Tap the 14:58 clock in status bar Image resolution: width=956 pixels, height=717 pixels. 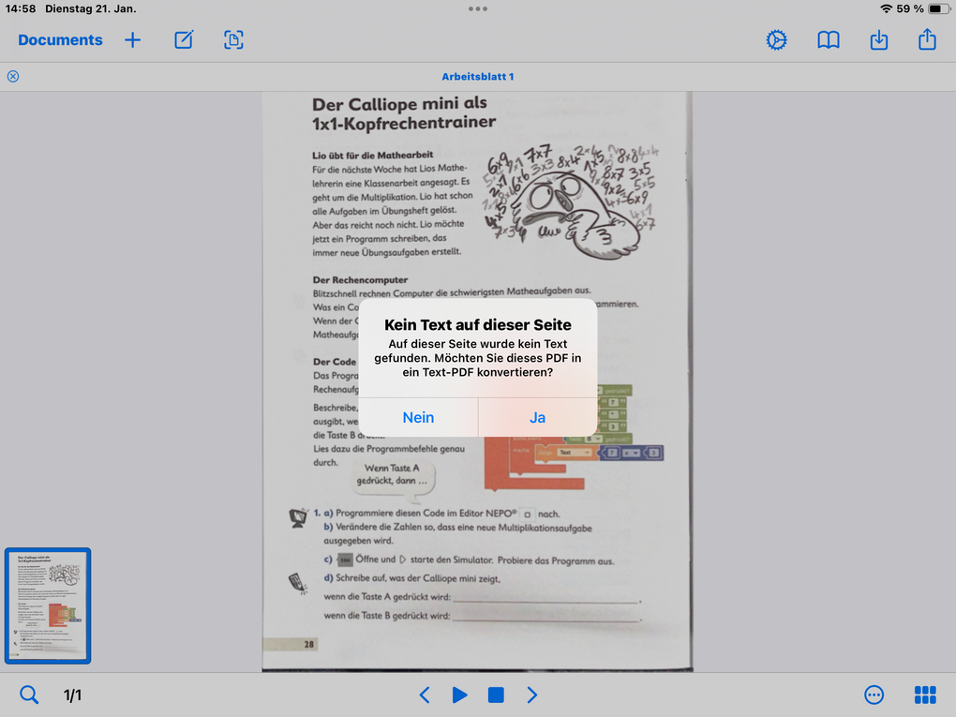click(20, 8)
